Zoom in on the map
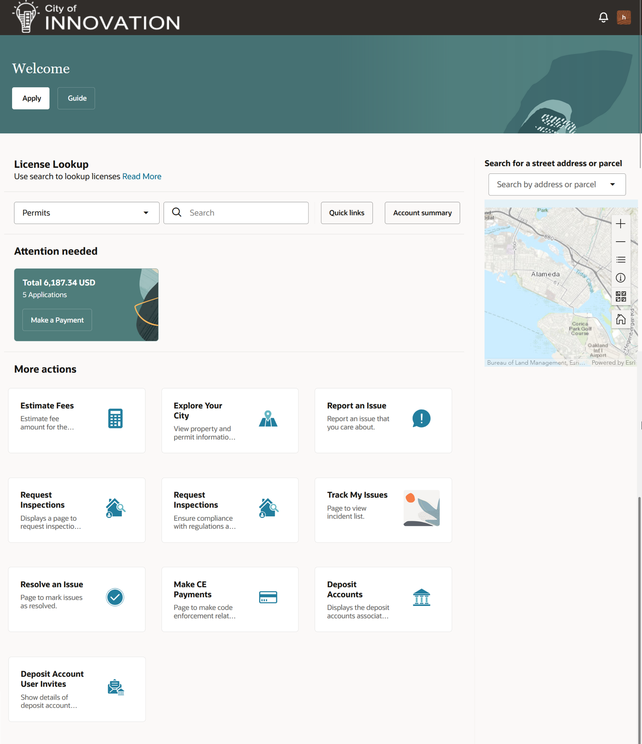 coord(620,224)
